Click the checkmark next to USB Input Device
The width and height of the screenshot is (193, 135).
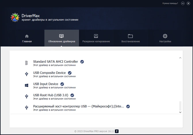pos(62,84)
